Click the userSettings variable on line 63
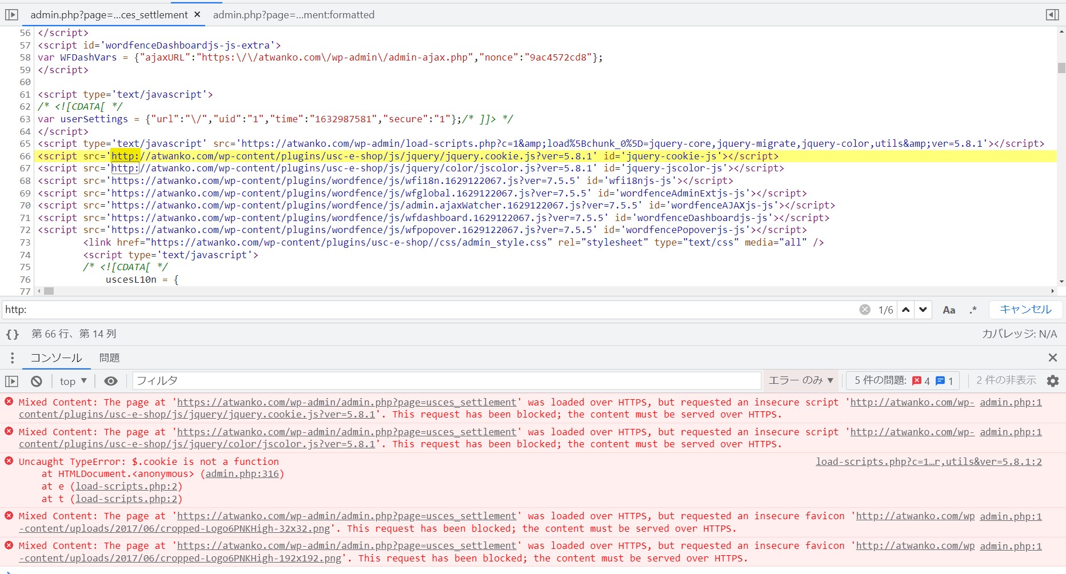The height and width of the screenshot is (574, 1066). [94, 119]
